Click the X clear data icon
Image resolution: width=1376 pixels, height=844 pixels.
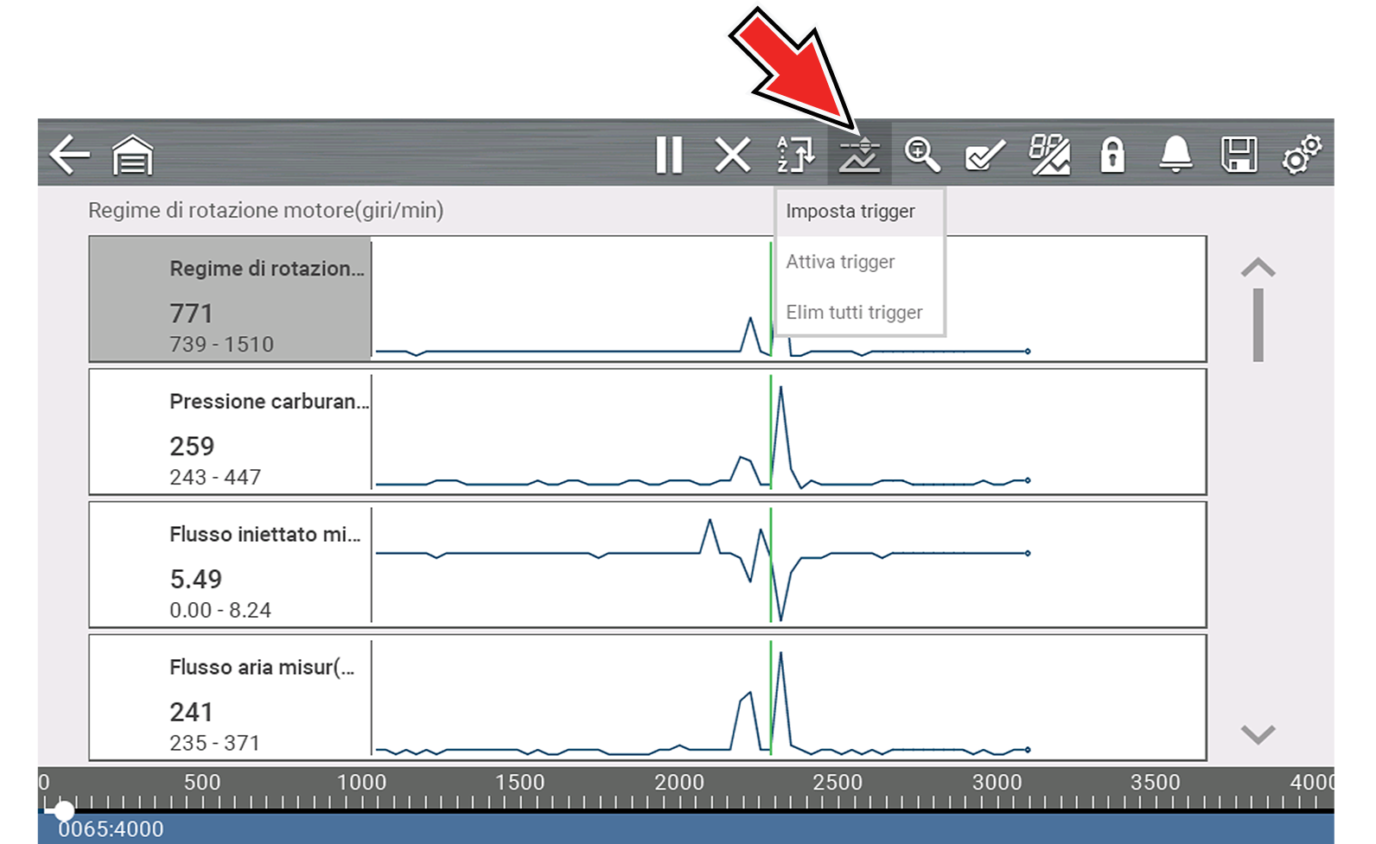click(732, 155)
